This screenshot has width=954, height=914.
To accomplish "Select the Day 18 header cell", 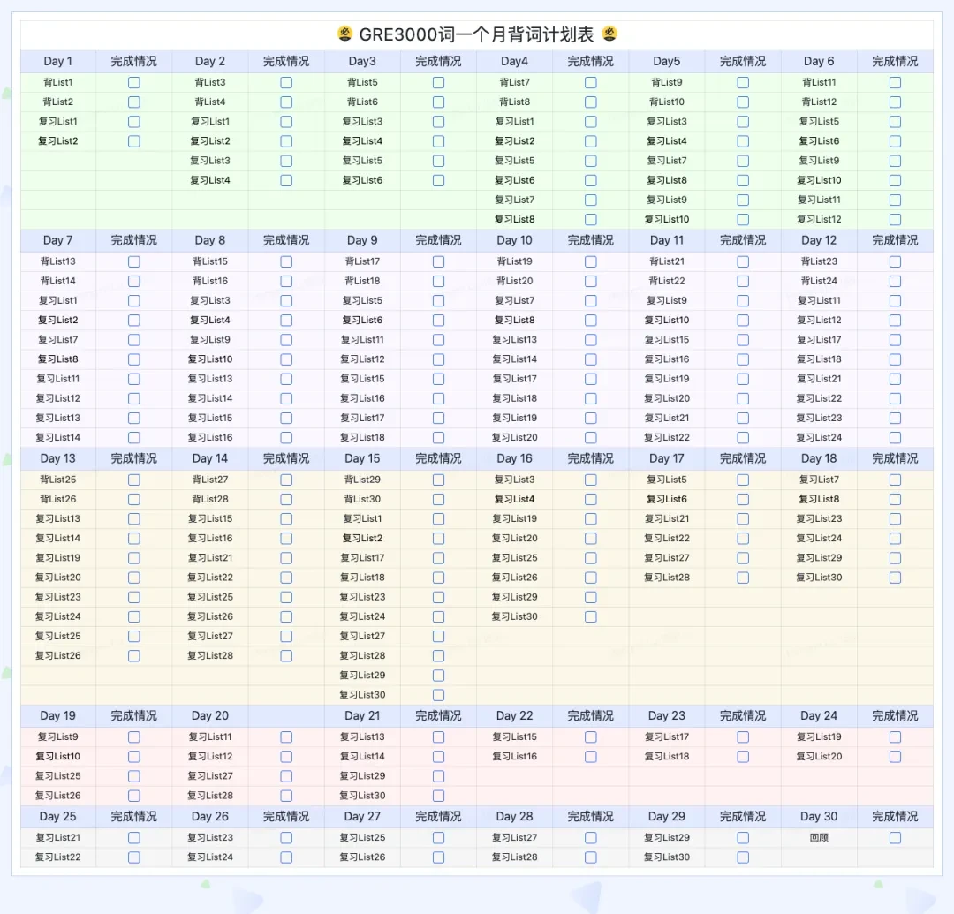I will click(x=819, y=458).
